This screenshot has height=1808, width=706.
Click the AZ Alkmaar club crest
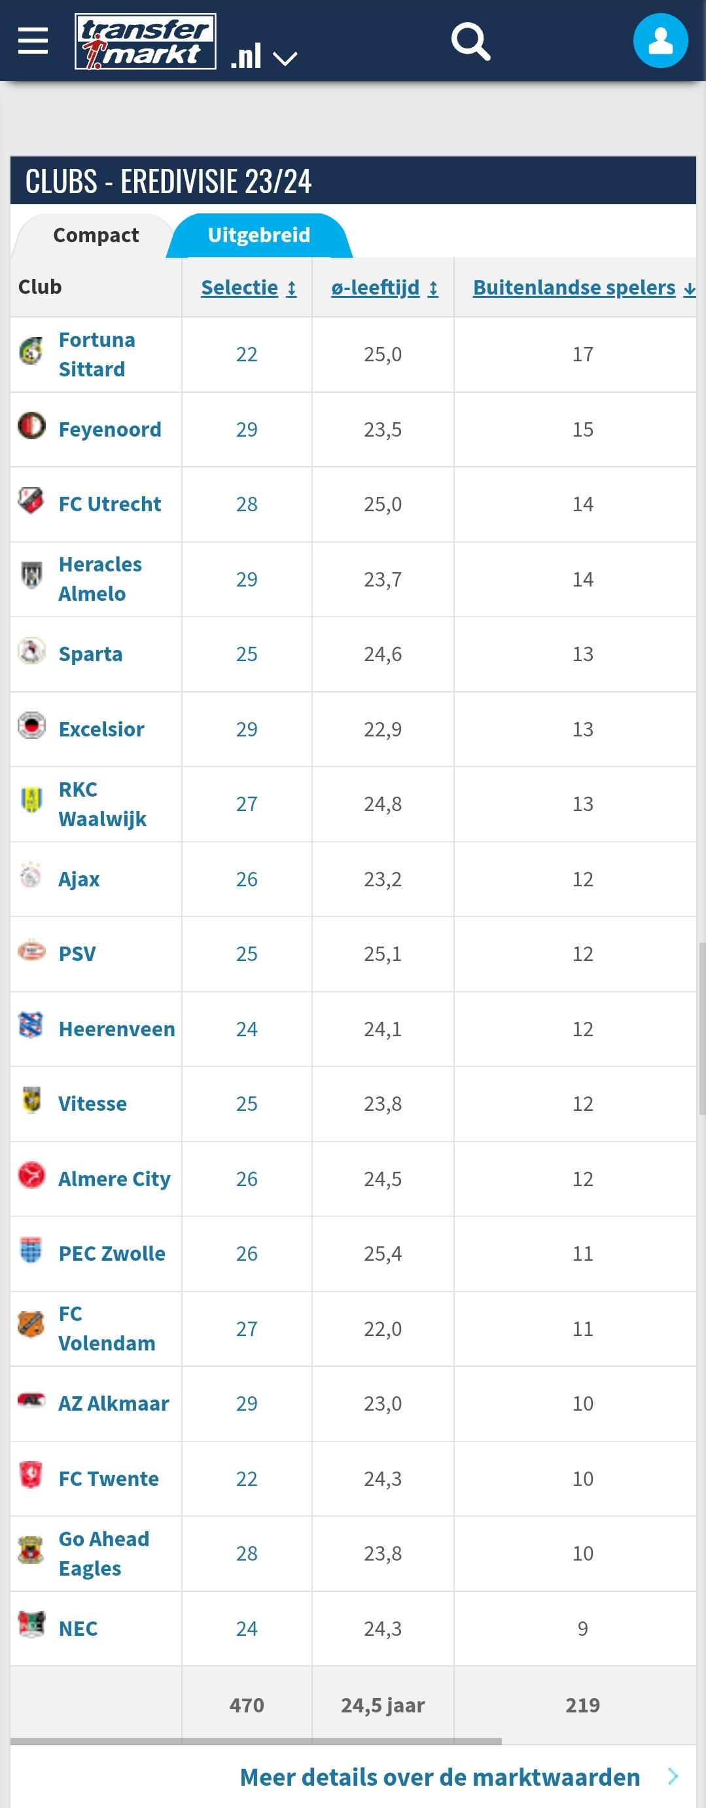tap(31, 1400)
